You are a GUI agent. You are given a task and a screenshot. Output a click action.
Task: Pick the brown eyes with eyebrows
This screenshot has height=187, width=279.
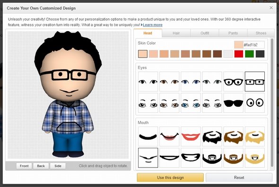[x=169, y=103]
